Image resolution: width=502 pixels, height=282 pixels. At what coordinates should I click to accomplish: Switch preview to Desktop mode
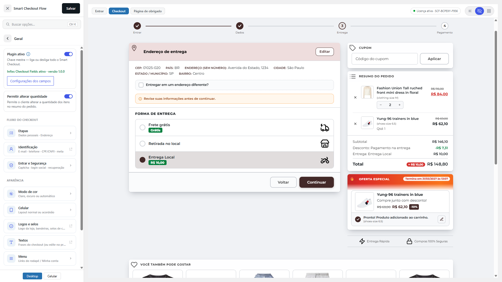coord(32,276)
